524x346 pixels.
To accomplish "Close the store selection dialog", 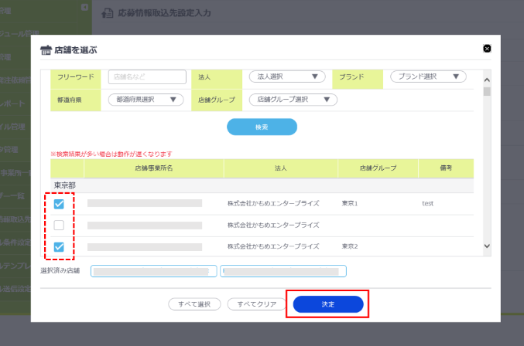I will (x=487, y=49).
